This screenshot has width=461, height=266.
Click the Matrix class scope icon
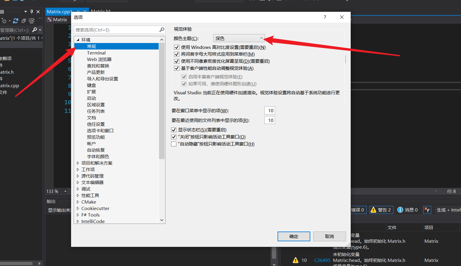(50, 19)
